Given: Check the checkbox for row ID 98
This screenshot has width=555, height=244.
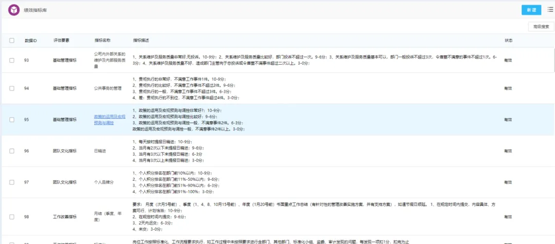Looking at the screenshot, I should (x=12, y=216).
